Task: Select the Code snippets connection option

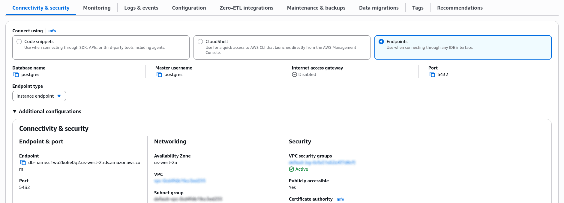Action: point(101,47)
